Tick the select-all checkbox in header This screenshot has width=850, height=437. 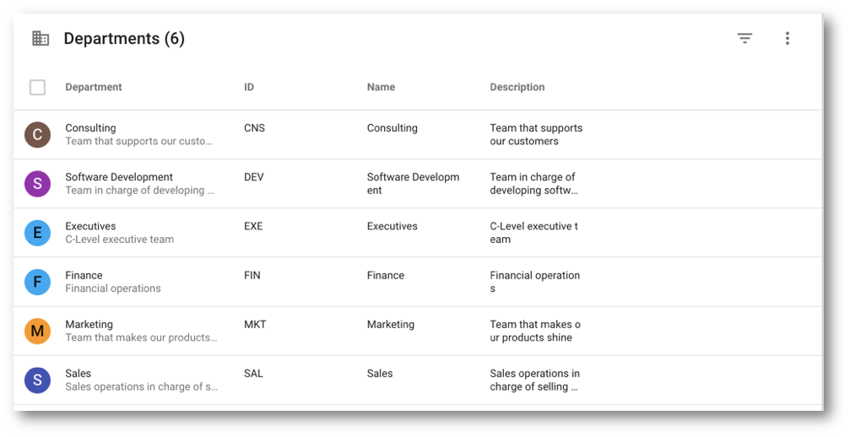pyautogui.click(x=37, y=87)
